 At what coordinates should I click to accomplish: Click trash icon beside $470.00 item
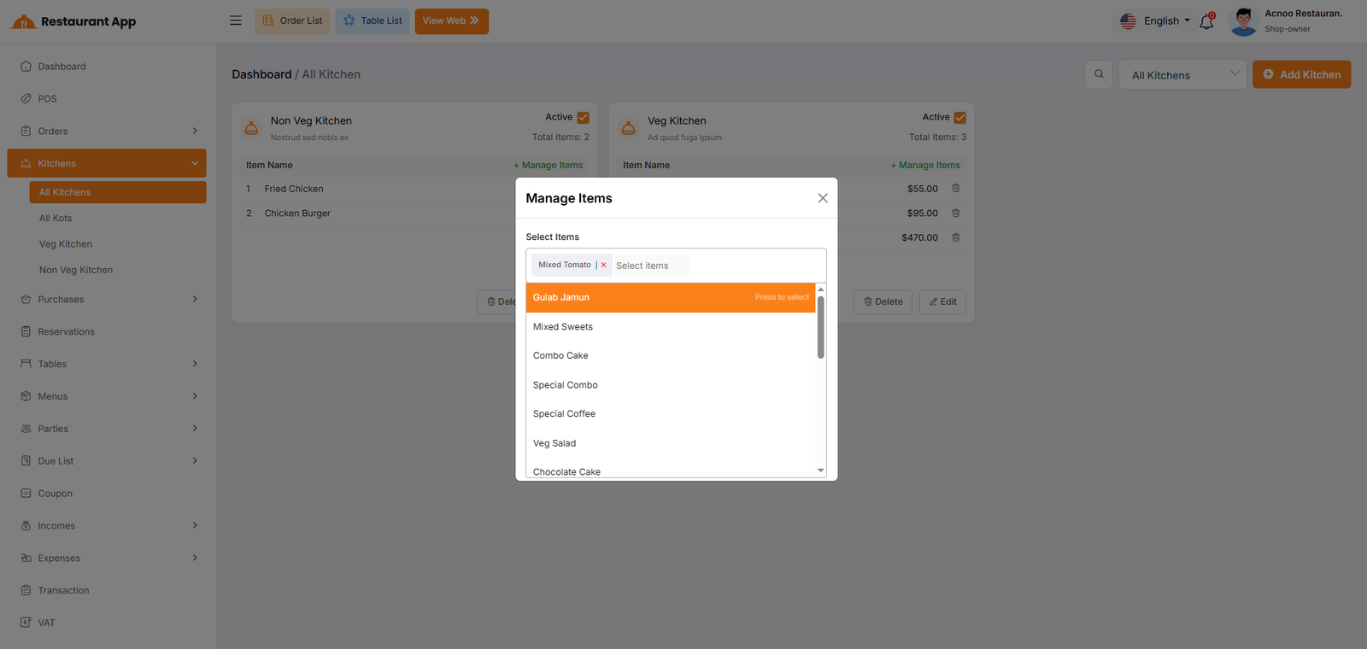tap(956, 237)
